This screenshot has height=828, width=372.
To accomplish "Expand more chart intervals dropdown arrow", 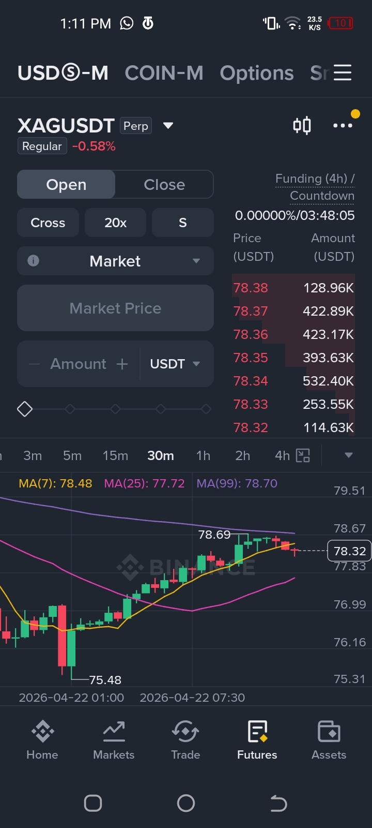I will (x=349, y=455).
